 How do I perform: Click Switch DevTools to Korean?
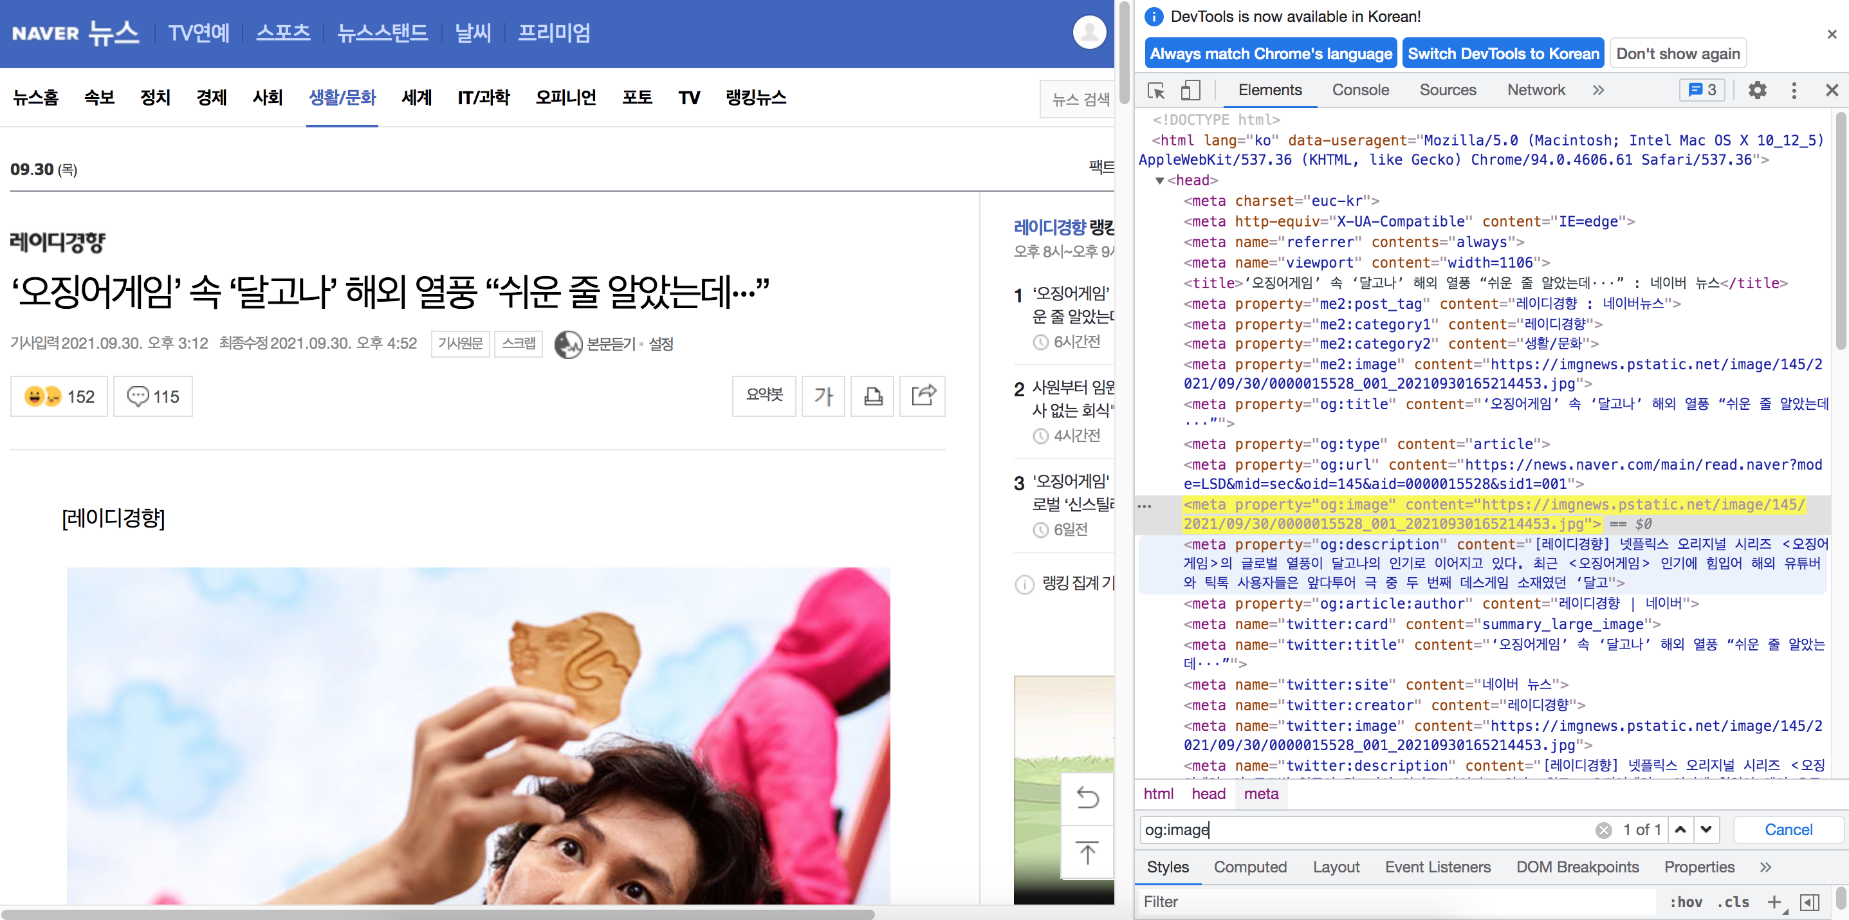tap(1503, 54)
